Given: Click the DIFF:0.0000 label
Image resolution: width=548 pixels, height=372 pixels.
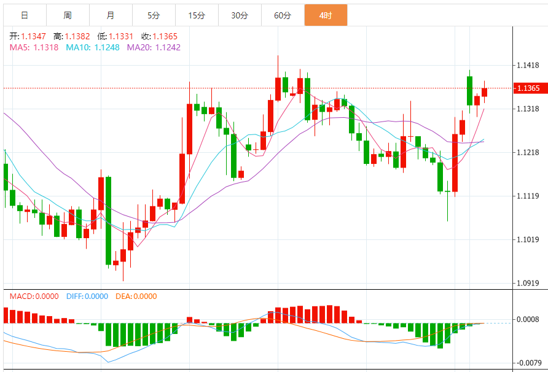Looking at the screenshot, I should [x=87, y=296].
